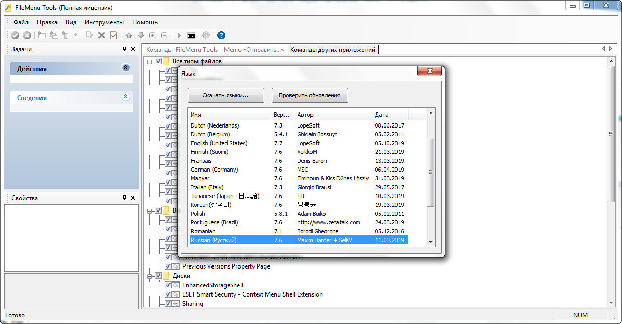Viewport: 622px width, 324px height.
Task: Click the tab strip left scroll arrow
Action: coord(604,49)
